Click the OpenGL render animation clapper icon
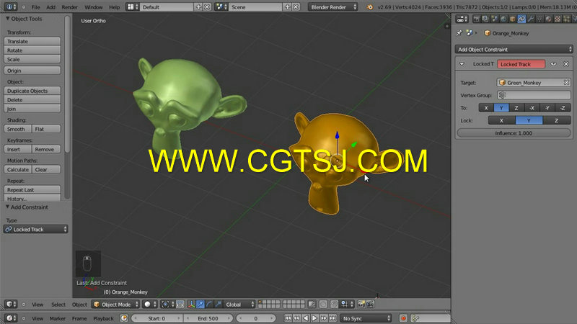577x324 pixels. point(370,304)
